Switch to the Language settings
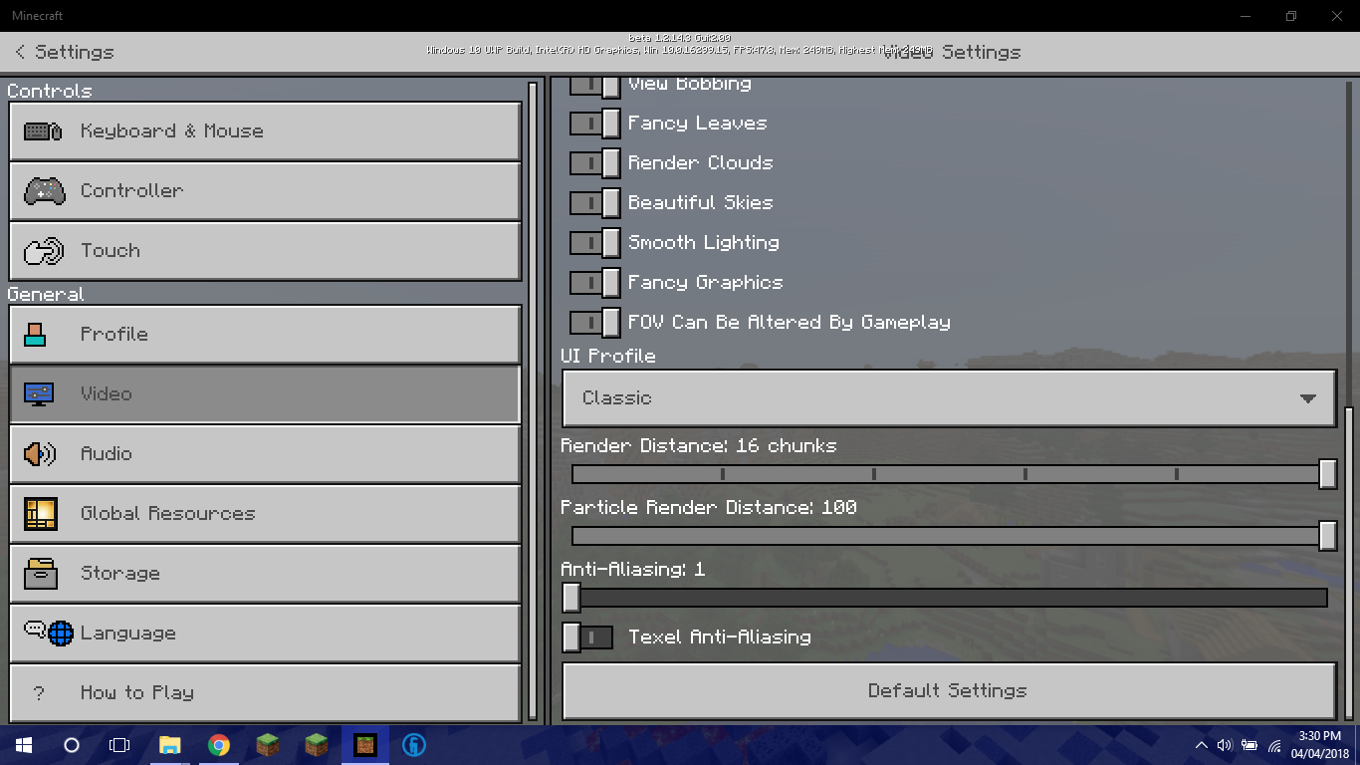This screenshot has width=1360, height=765. (x=265, y=633)
